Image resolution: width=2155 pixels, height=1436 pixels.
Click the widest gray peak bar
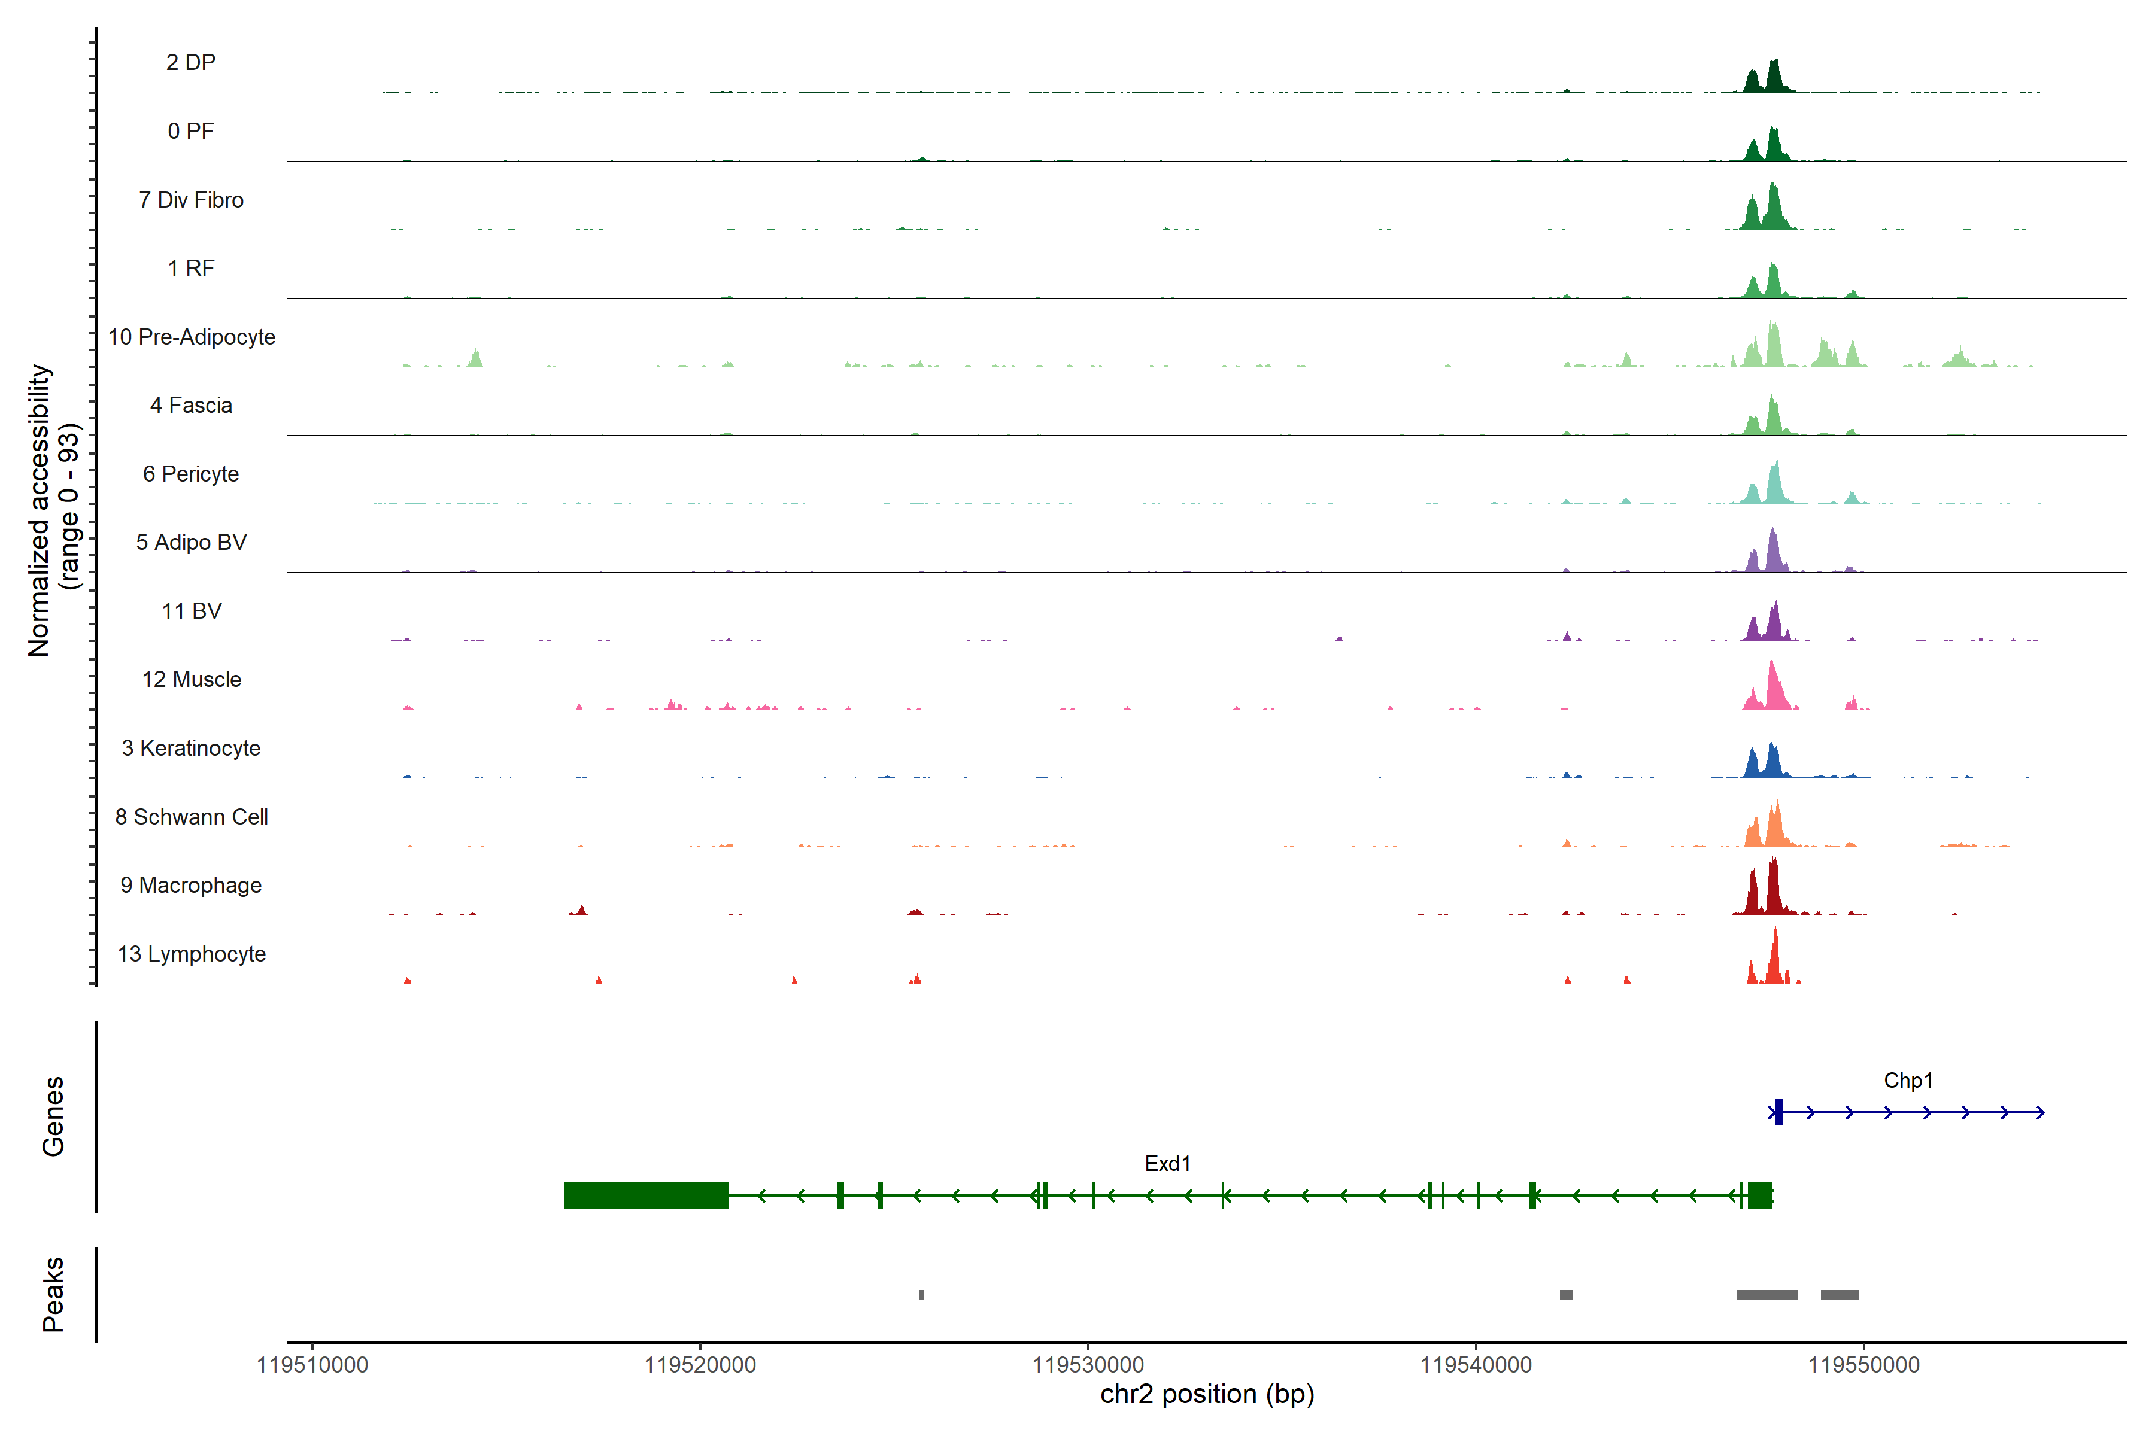point(1767,1295)
